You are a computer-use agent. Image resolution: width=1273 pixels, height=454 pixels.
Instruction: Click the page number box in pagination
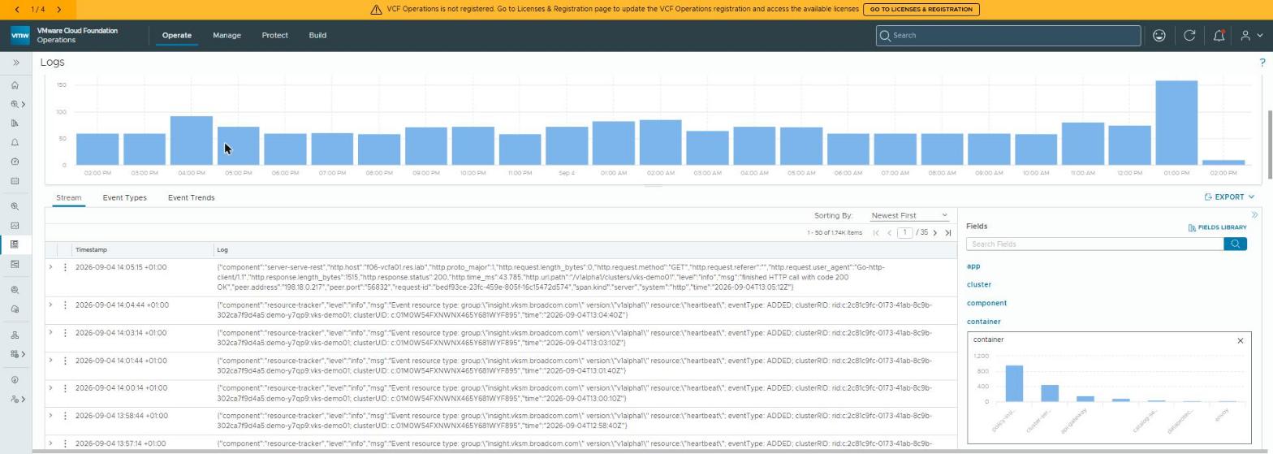pyautogui.click(x=904, y=233)
